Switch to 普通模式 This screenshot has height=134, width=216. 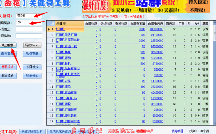[8, 67]
